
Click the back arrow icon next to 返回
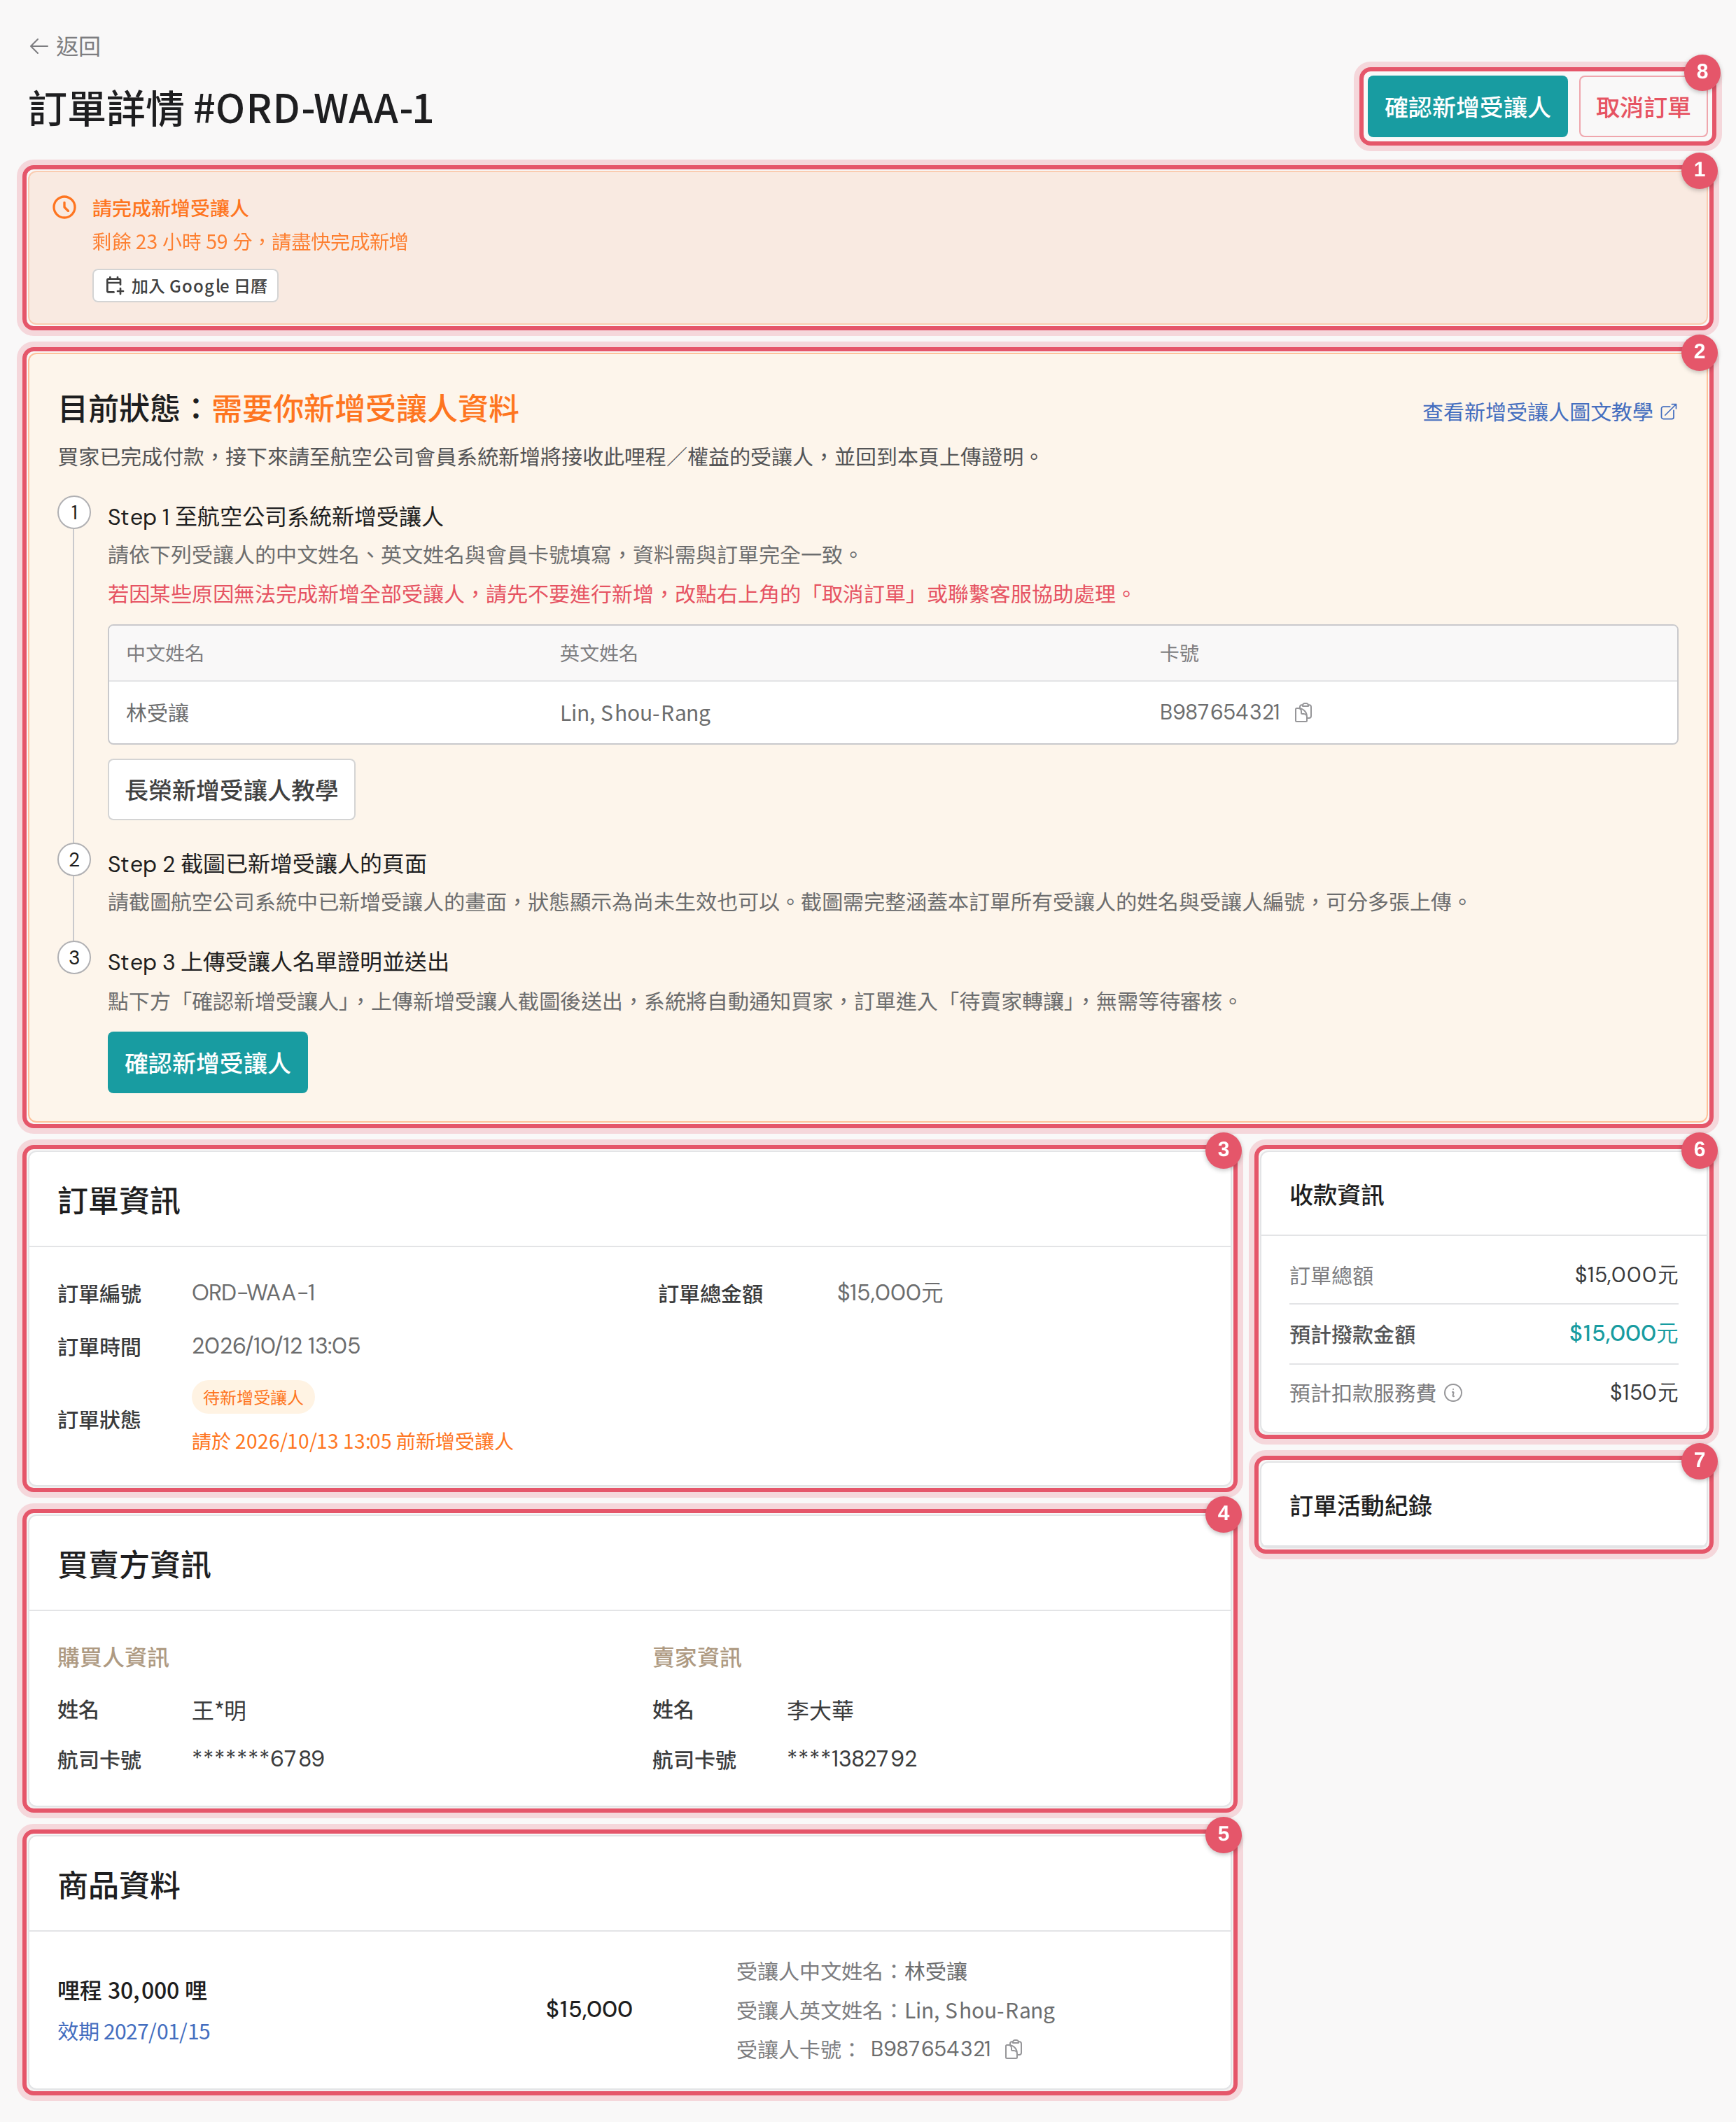[x=39, y=46]
